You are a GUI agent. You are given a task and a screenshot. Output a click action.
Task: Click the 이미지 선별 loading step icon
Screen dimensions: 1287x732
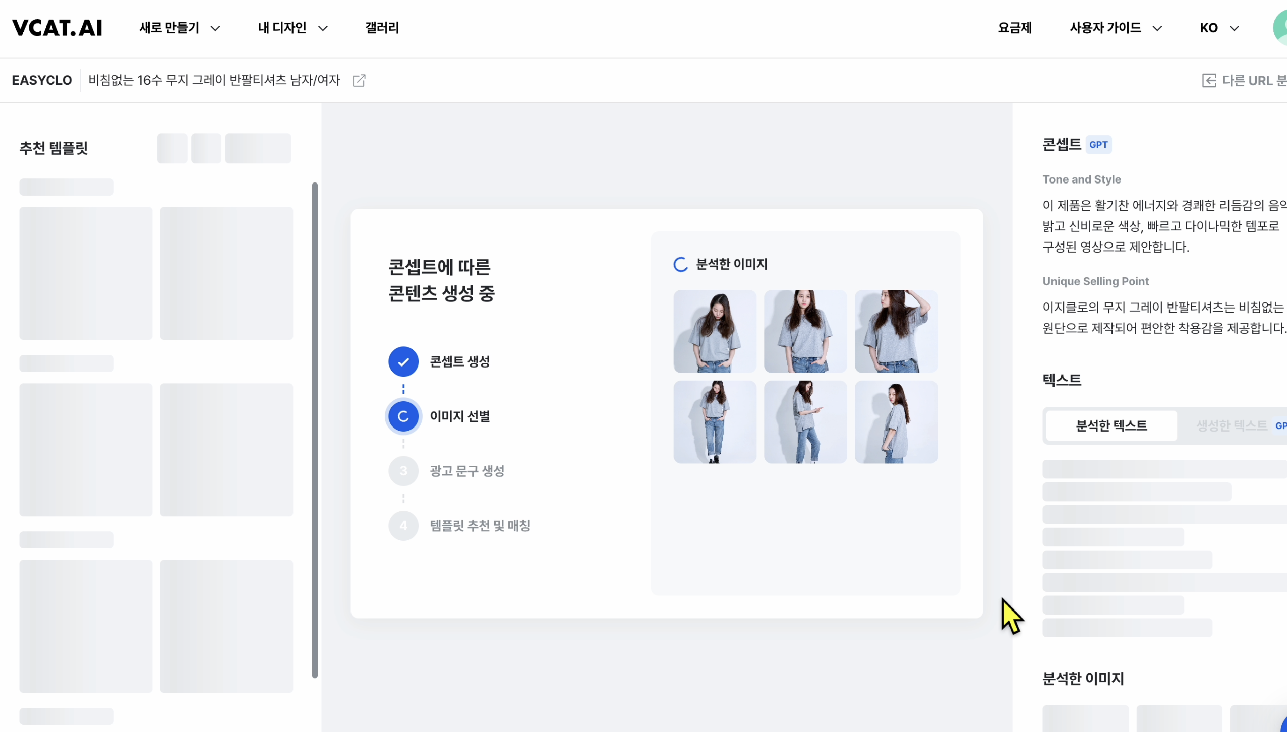(x=403, y=416)
